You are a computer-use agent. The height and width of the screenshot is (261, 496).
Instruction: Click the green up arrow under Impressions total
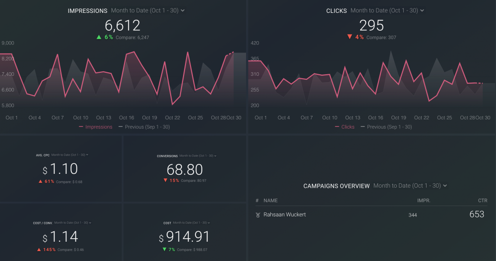(99, 37)
